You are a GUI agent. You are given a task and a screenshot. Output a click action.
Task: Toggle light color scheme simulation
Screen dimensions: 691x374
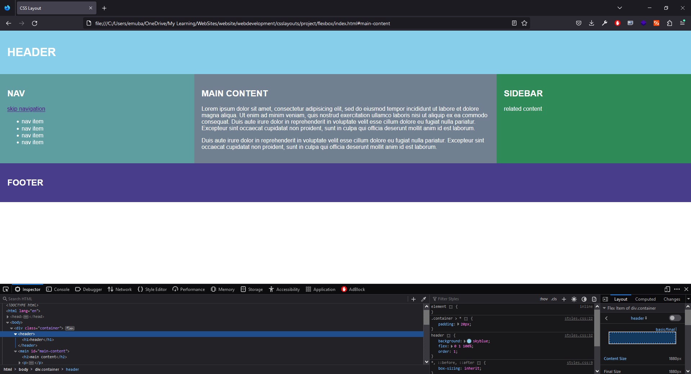tap(574, 299)
